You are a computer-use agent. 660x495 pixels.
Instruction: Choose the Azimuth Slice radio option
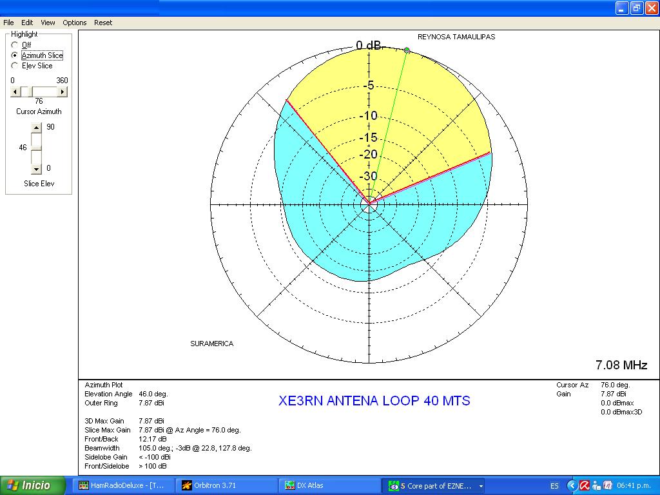point(15,55)
